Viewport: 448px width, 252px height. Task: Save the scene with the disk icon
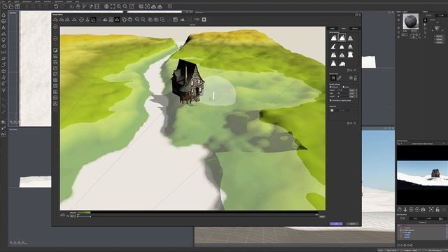pyautogui.click(x=17, y=6)
